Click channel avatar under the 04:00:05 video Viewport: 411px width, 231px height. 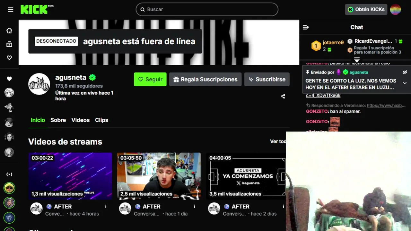tap(214, 209)
